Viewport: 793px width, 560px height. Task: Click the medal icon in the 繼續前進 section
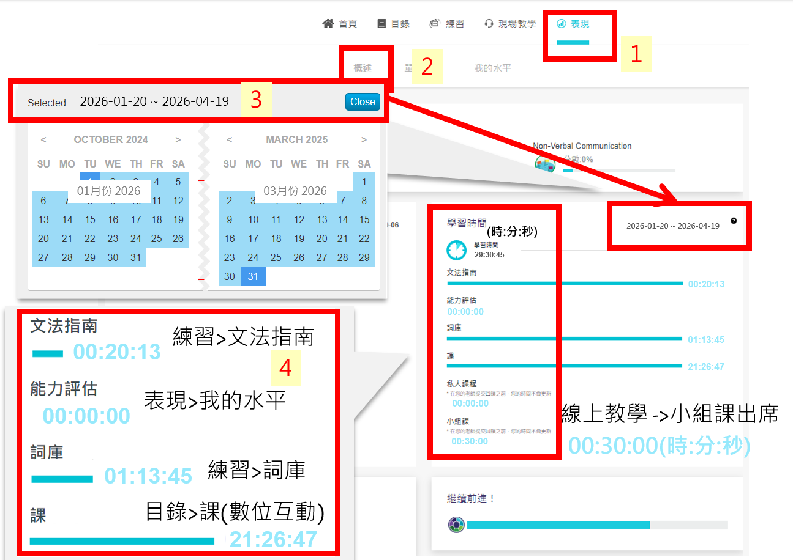[456, 524]
